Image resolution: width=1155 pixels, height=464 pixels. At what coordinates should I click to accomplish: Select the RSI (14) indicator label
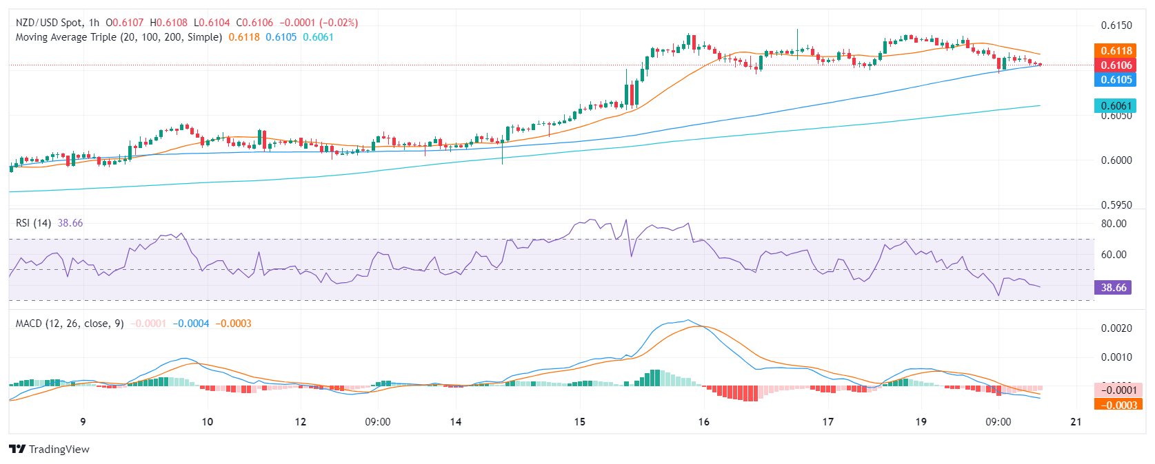point(33,223)
